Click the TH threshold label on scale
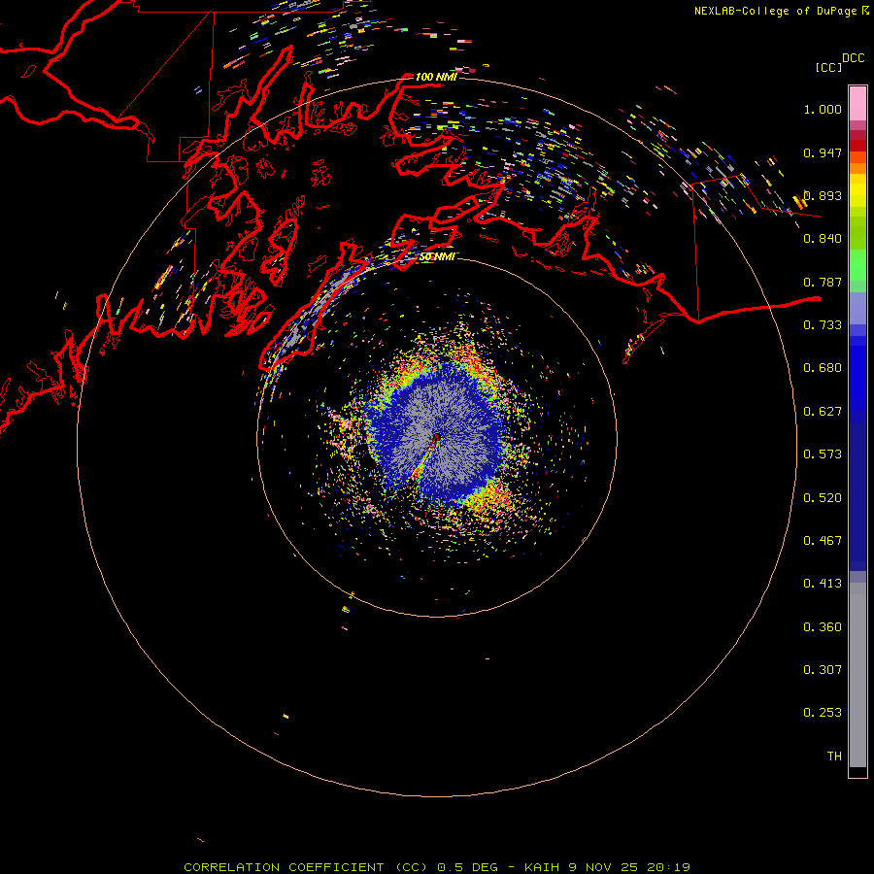Image resolution: width=874 pixels, height=874 pixels. [x=834, y=756]
